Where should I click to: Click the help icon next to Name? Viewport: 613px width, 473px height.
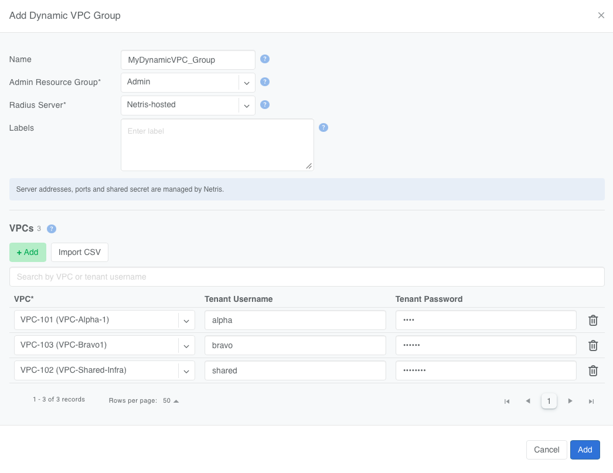tap(265, 59)
